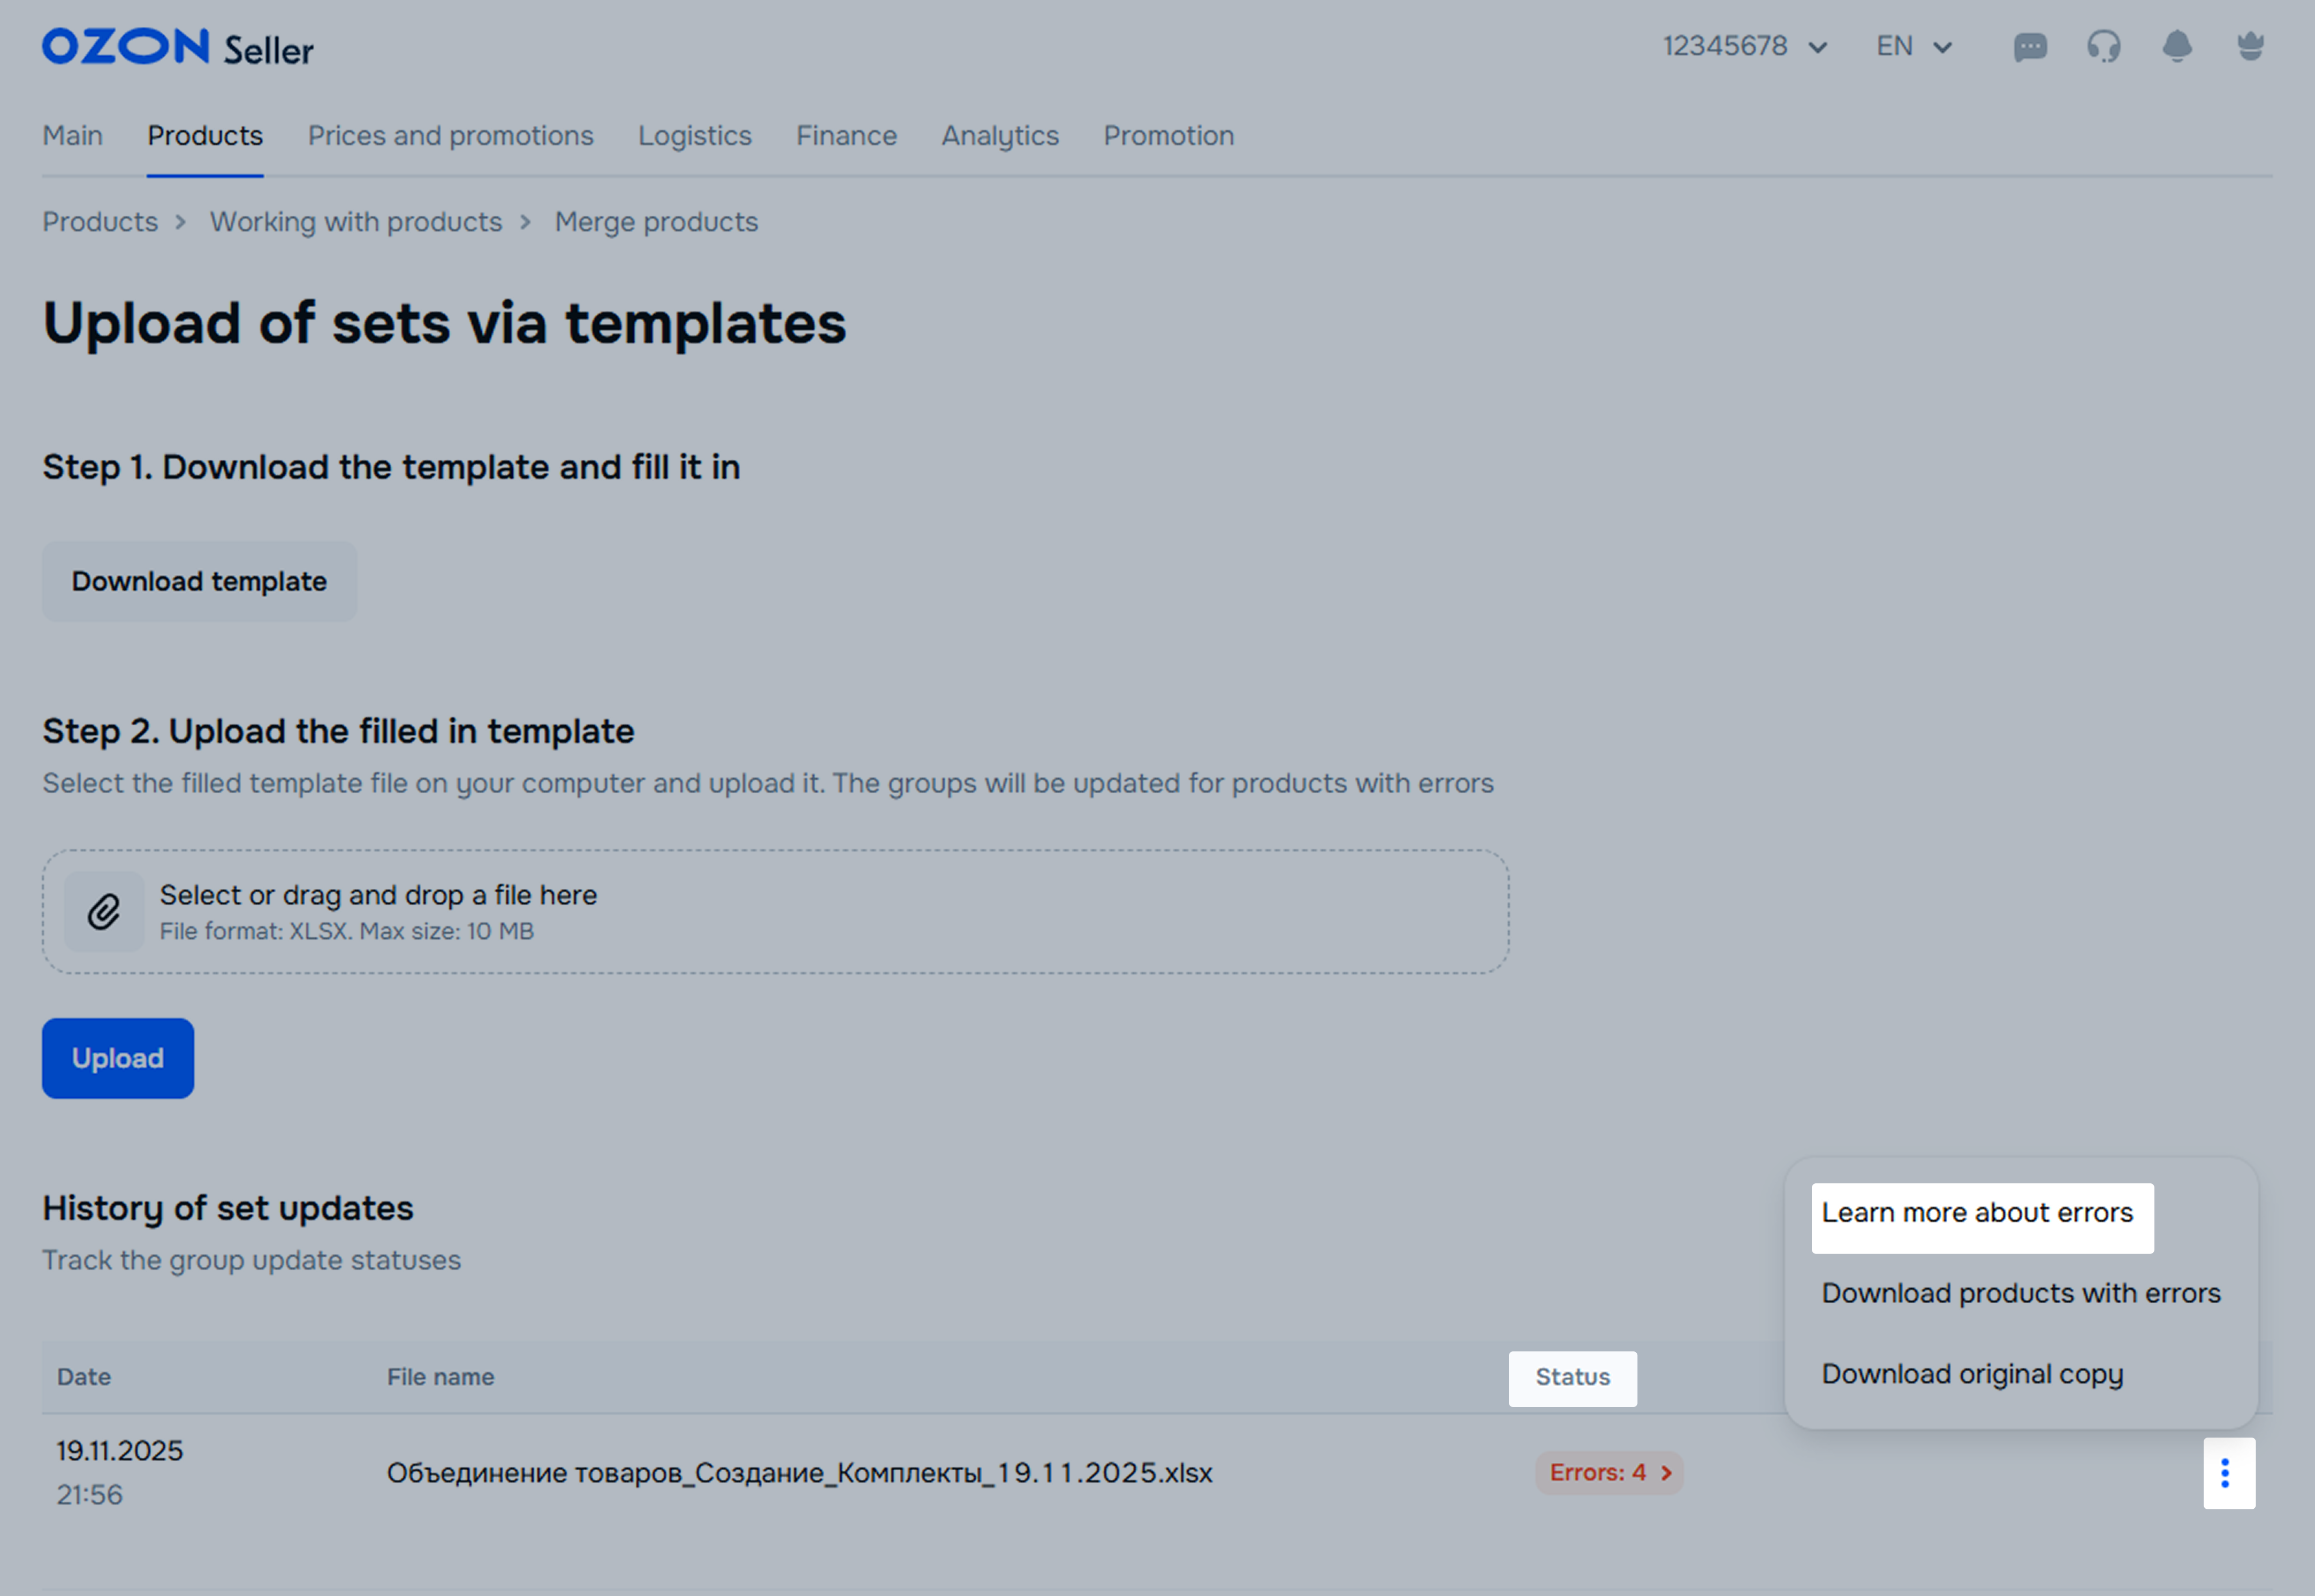Open the EN language selector
This screenshot has height=1596, width=2315.
pyautogui.click(x=1913, y=47)
